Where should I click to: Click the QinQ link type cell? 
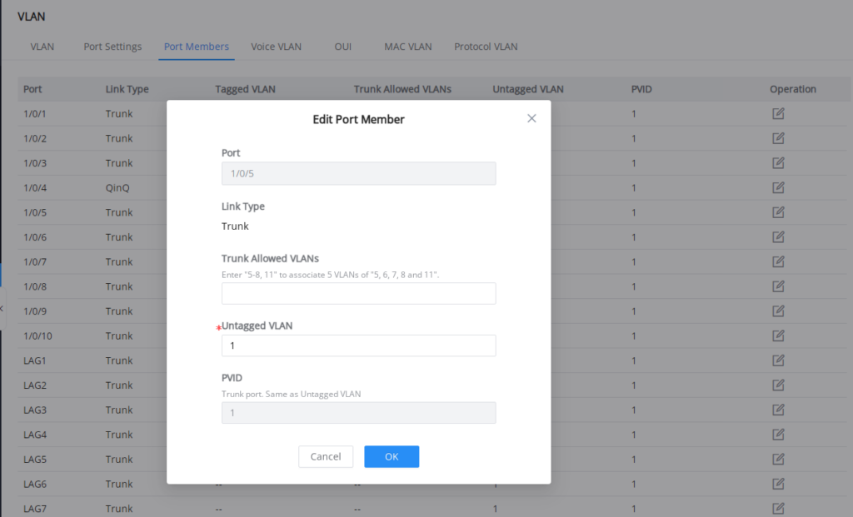click(117, 187)
